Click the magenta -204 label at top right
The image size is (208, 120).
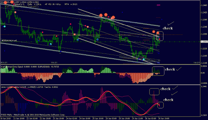pos(158,5)
